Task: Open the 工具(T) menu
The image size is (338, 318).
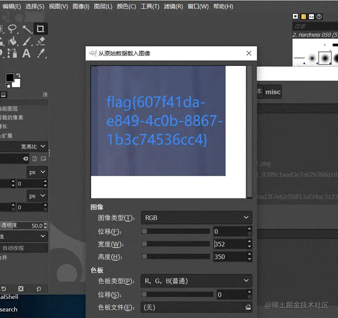Action: click(150, 7)
